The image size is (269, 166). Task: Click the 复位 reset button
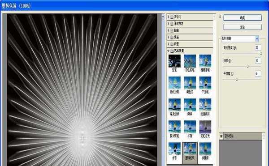click(243, 27)
